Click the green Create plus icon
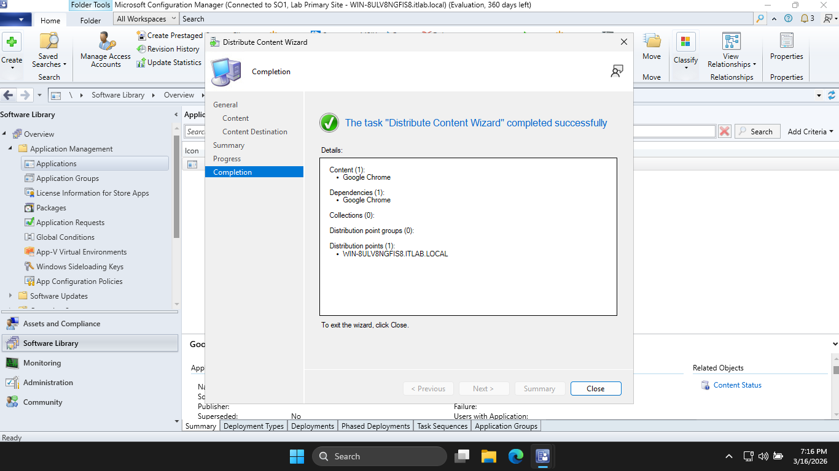Screen dimensions: 839x471 12,42
